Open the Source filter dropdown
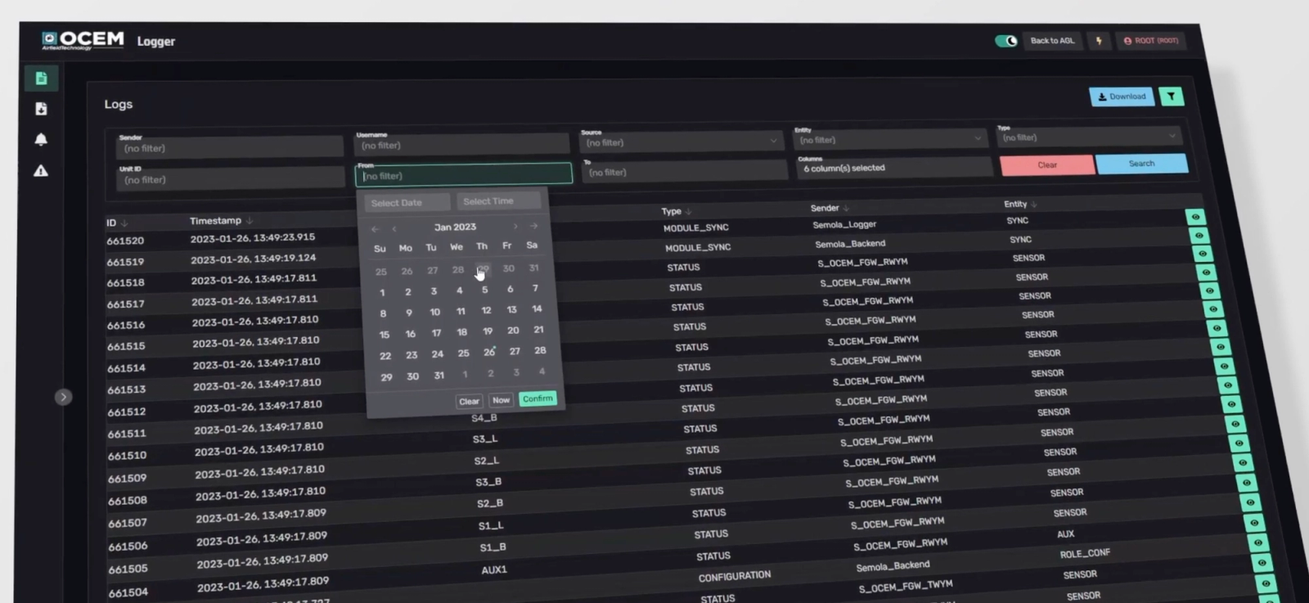The height and width of the screenshot is (603, 1309). (681, 142)
